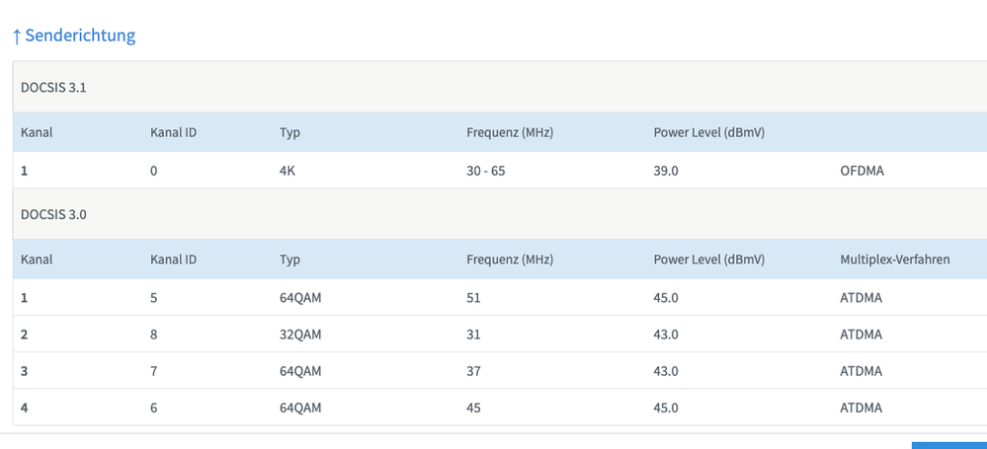The width and height of the screenshot is (987, 449).
Task: Select the 39.0 power level value
Action: tap(666, 171)
